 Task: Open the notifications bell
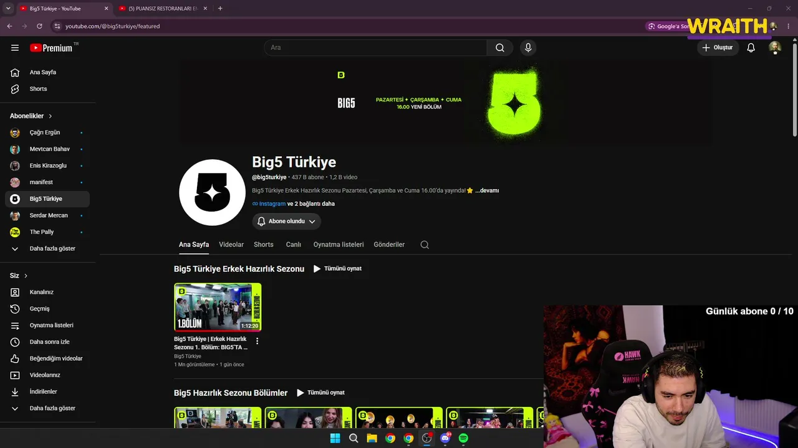point(751,48)
